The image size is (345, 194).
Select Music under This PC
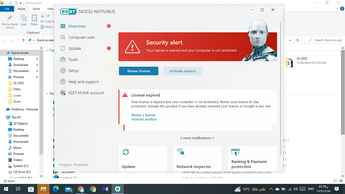17,148
